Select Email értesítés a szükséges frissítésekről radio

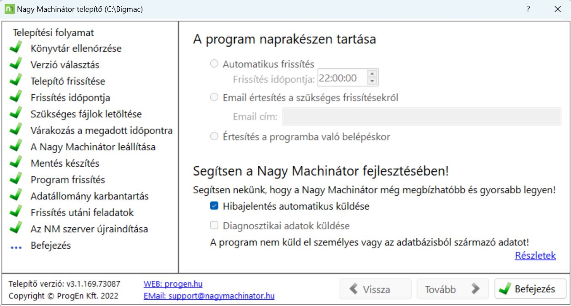coord(214,97)
